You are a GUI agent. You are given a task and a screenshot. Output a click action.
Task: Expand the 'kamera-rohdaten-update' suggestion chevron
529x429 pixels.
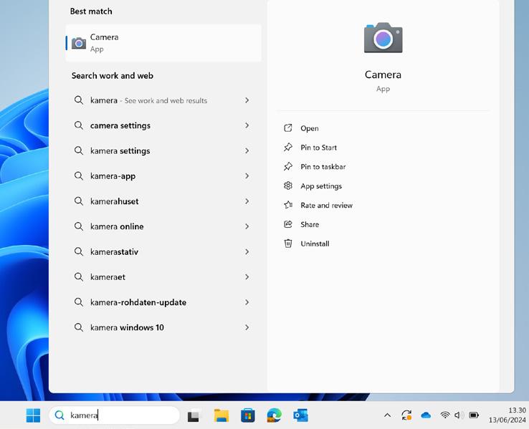(x=247, y=302)
